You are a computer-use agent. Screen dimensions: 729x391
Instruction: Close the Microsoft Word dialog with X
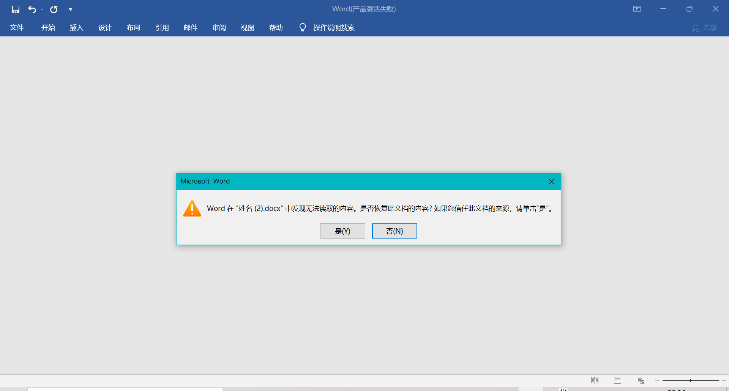click(x=552, y=182)
